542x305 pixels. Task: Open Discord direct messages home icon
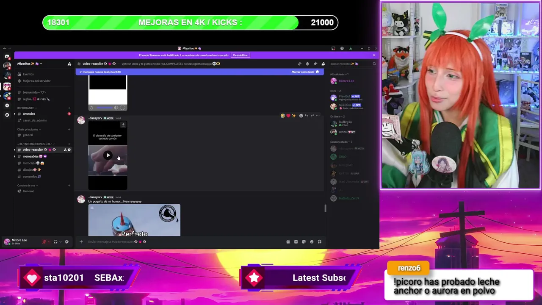pyautogui.click(x=7, y=56)
